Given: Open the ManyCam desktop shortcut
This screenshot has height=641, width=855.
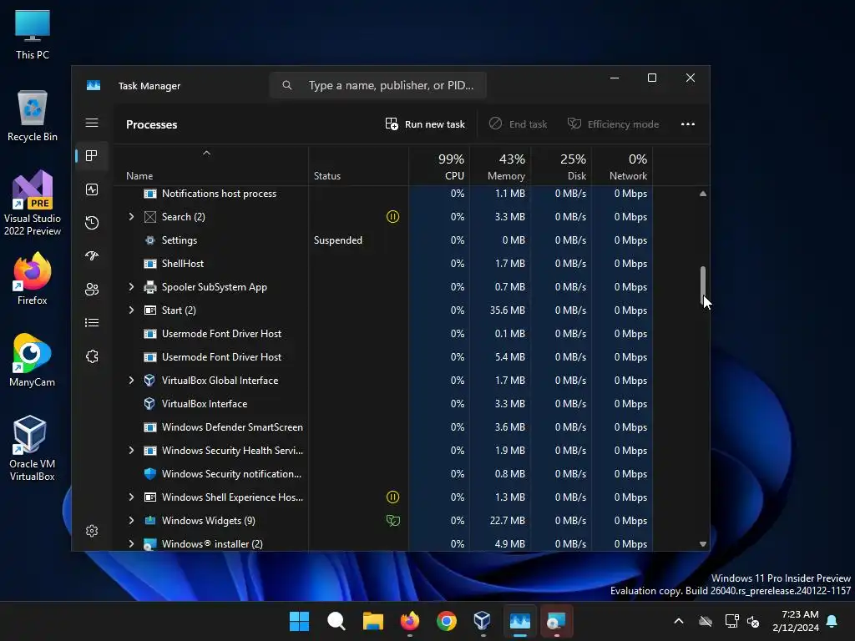Looking at the screenshot, I should (x=33, y=360).
